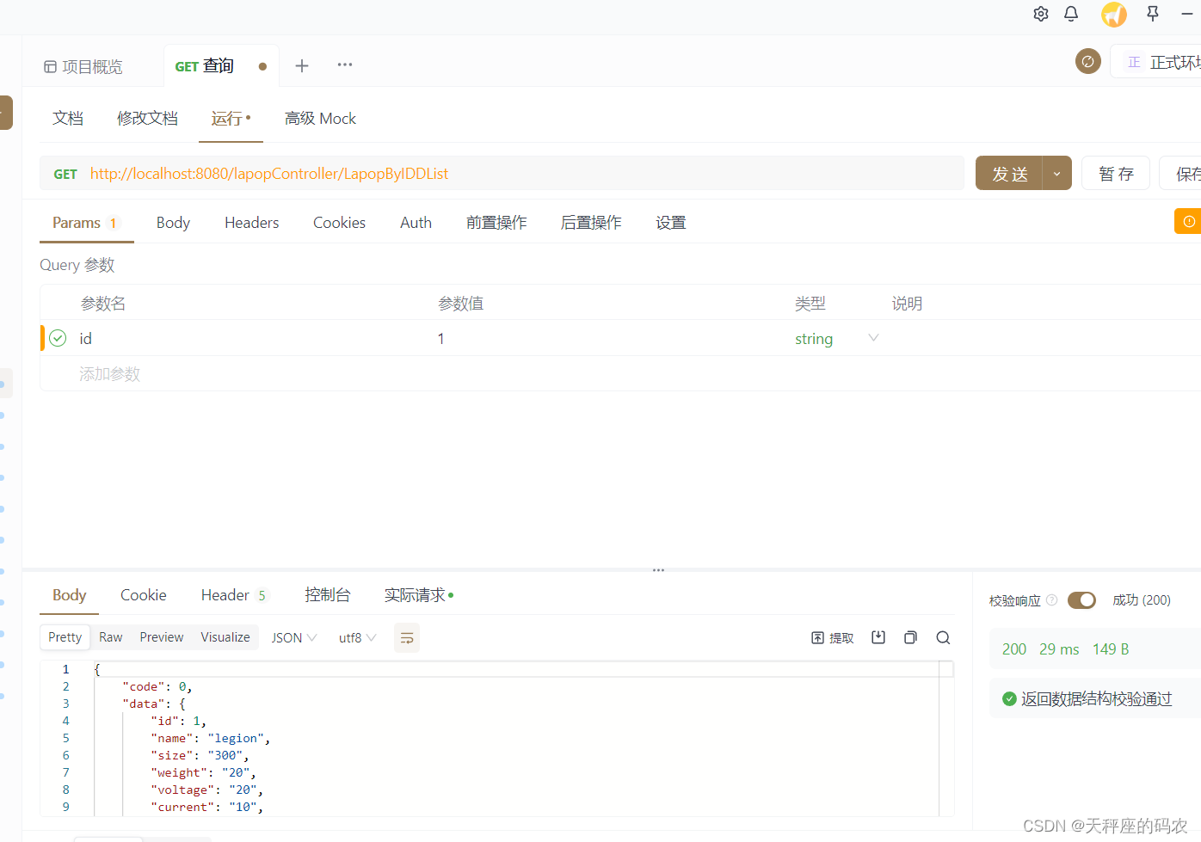
Task: Open the 设置 tab
Action: [x=671, y=223]
